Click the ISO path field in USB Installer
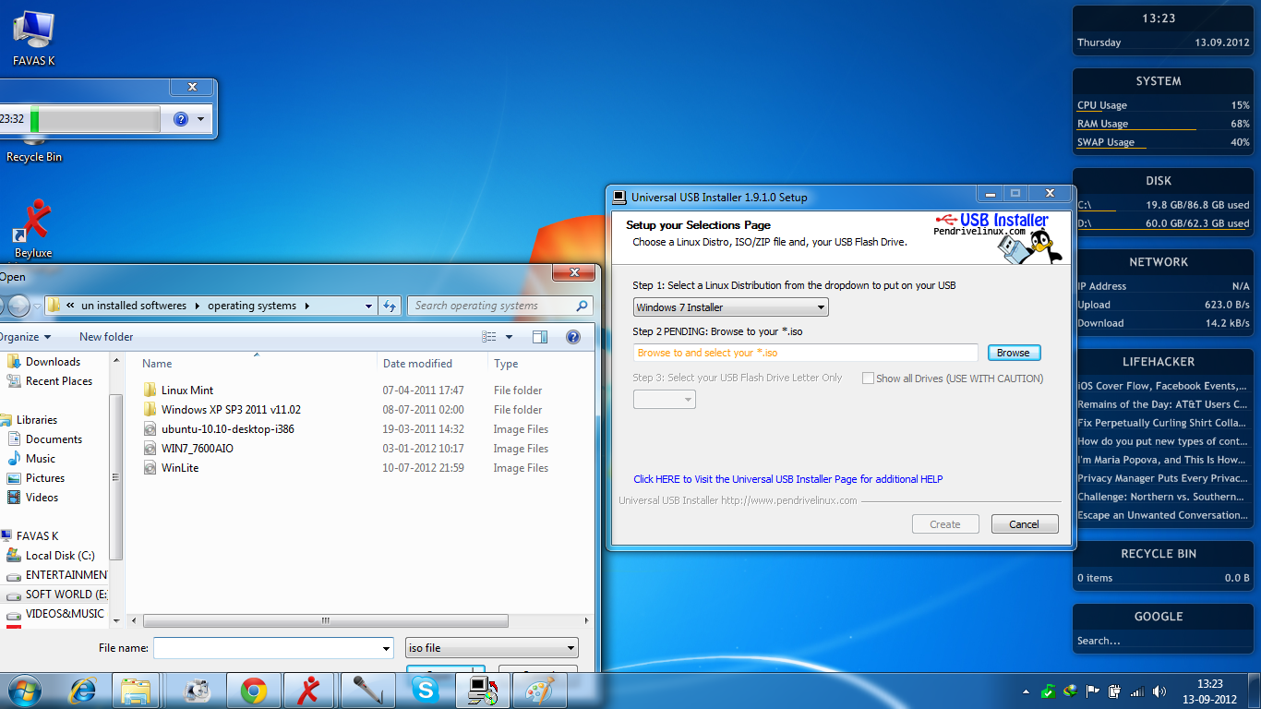Viewport: 1261px width, 709px height. click(806, 353)
